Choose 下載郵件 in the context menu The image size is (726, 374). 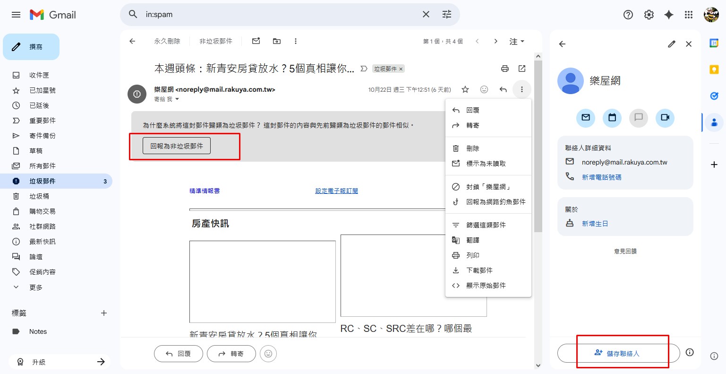click(479, 270)
